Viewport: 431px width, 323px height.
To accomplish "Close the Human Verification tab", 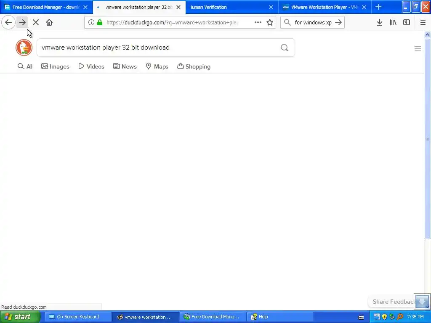I will [271, 7].
